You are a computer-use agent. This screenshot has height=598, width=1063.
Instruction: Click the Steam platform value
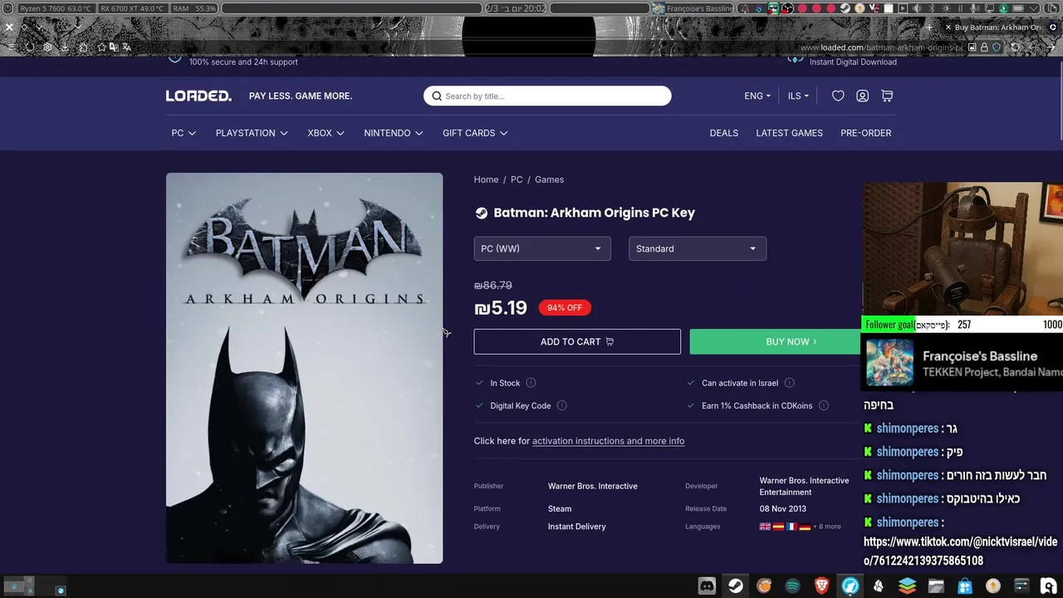560,508
